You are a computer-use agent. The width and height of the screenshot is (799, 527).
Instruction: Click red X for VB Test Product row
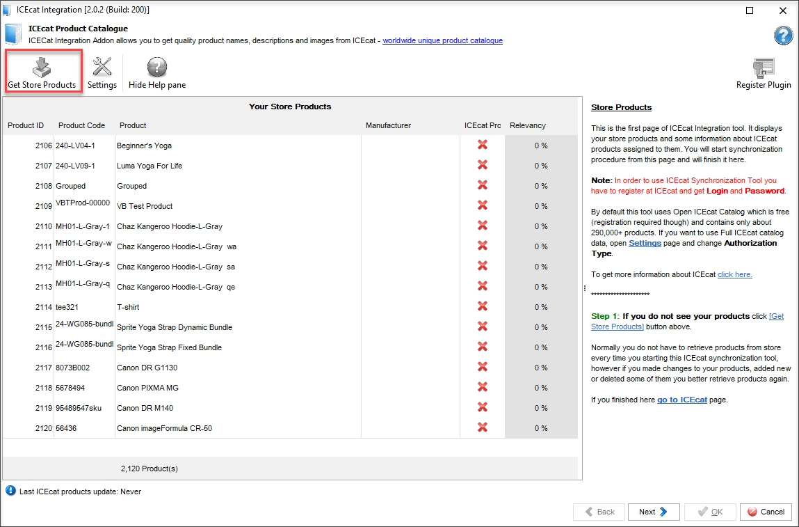(482, 205)
